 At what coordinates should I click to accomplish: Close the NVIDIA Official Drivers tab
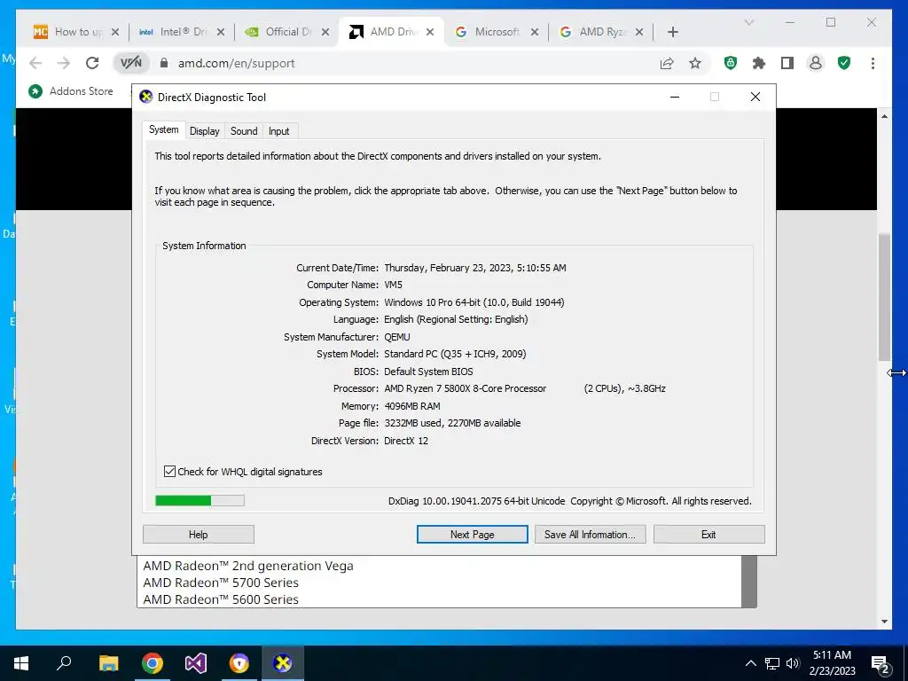coord(325,32)
